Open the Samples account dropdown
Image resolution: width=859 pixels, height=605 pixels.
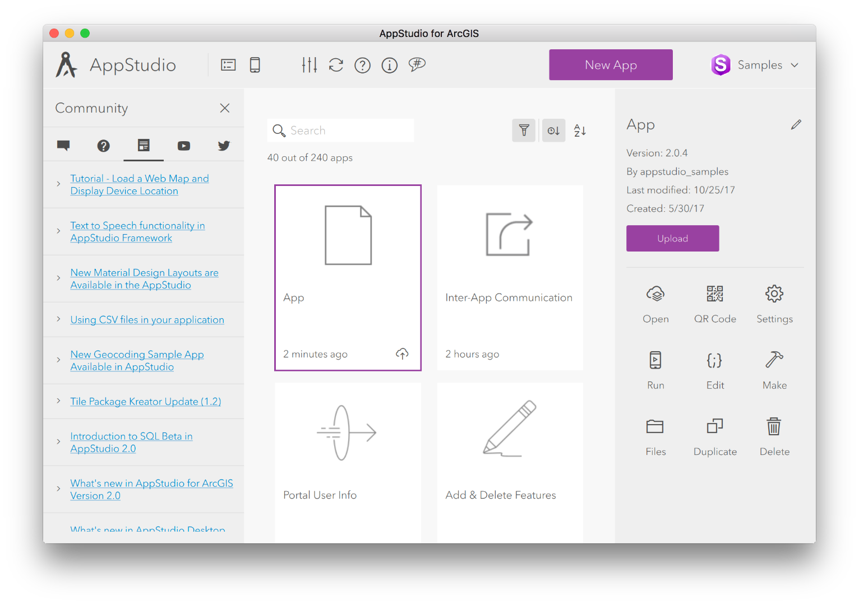coord(755,65)
